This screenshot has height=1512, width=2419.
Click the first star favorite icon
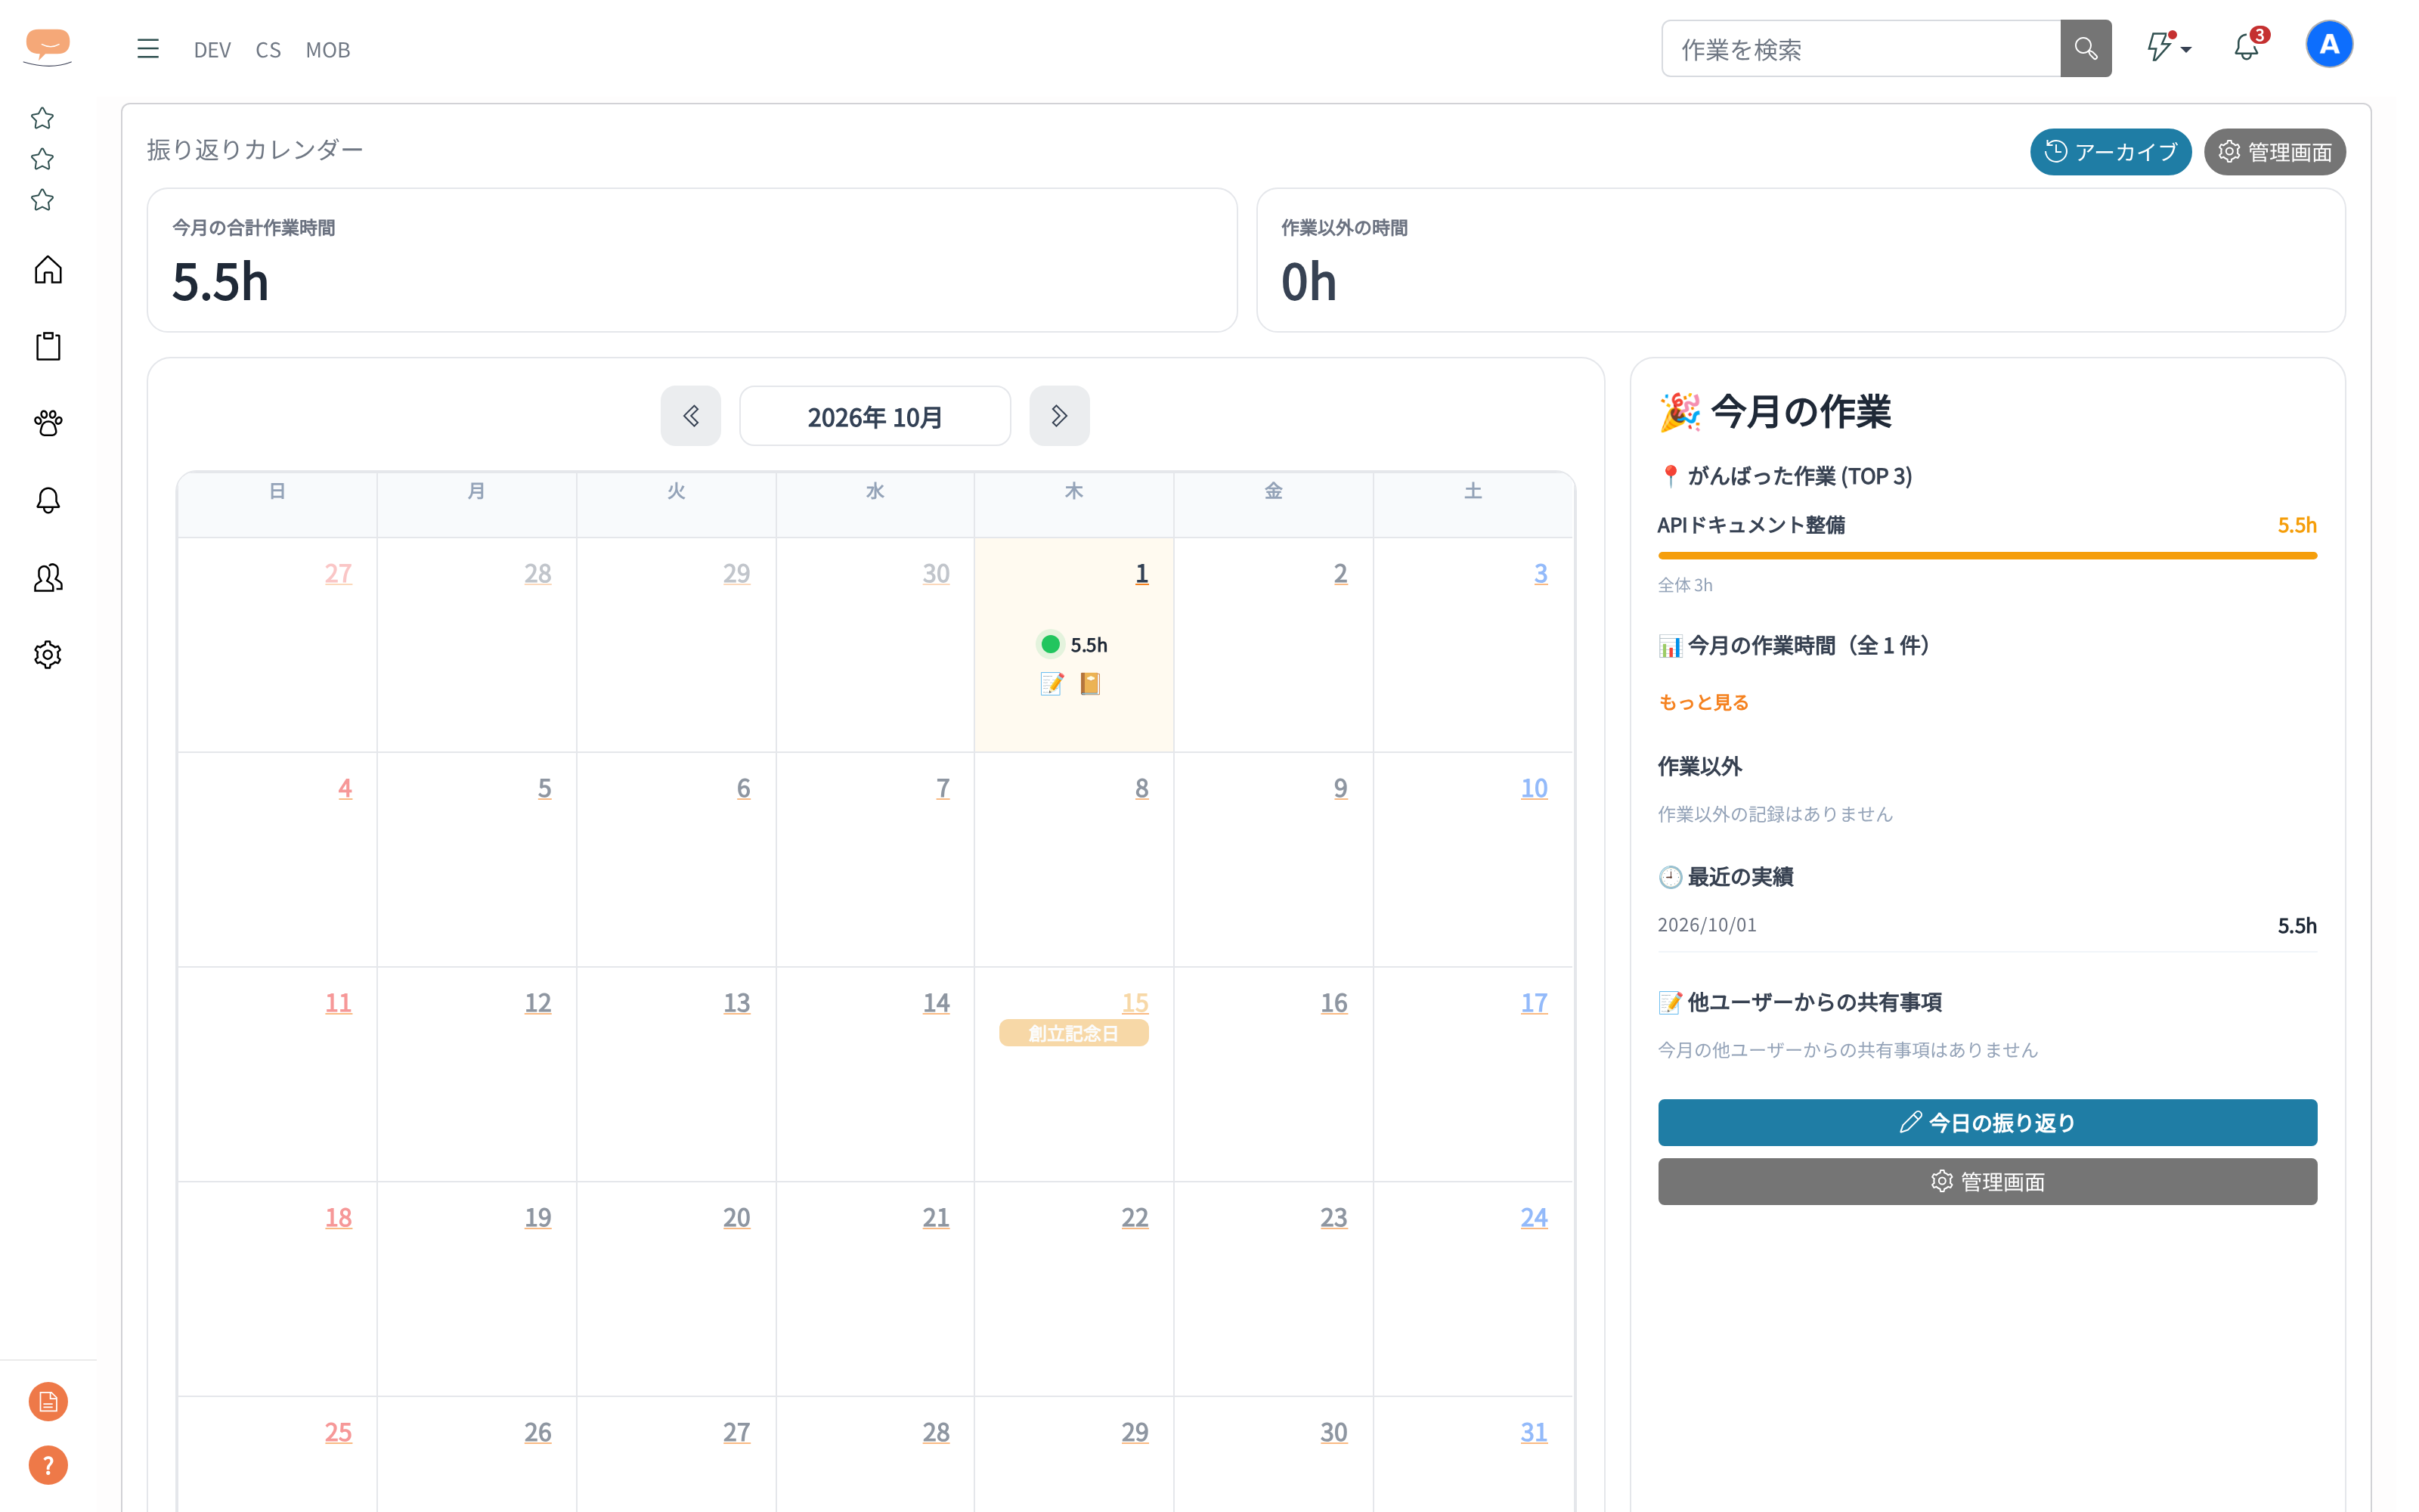pyautogui.click(x=42, y=118)
